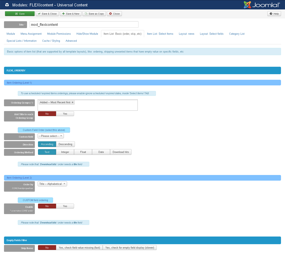Screen dimensions: 285x266
Task: Remove 'Added -- Most Recent first' tag
Action: click(x=72, y=102)
